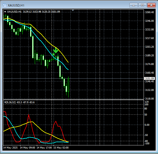
Task: Click the XAUUSD,H1 OHLC text in chart
Action: tap(33, 12)
